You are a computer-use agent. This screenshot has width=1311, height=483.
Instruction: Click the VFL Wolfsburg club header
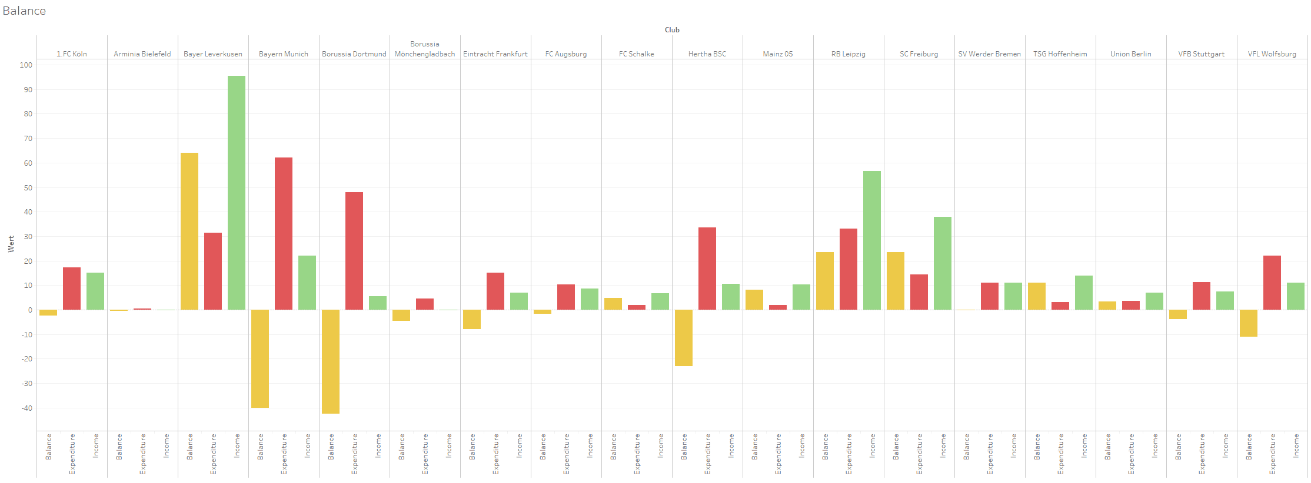(x=1272, y=54)
